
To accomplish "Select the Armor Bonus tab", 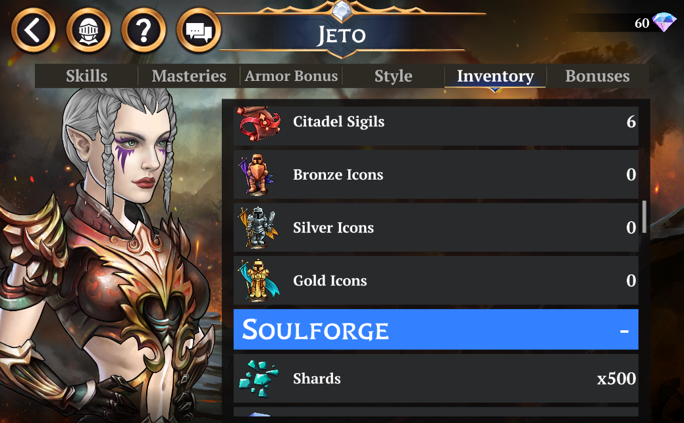I will pyautogui.click(x=291, y=76).
